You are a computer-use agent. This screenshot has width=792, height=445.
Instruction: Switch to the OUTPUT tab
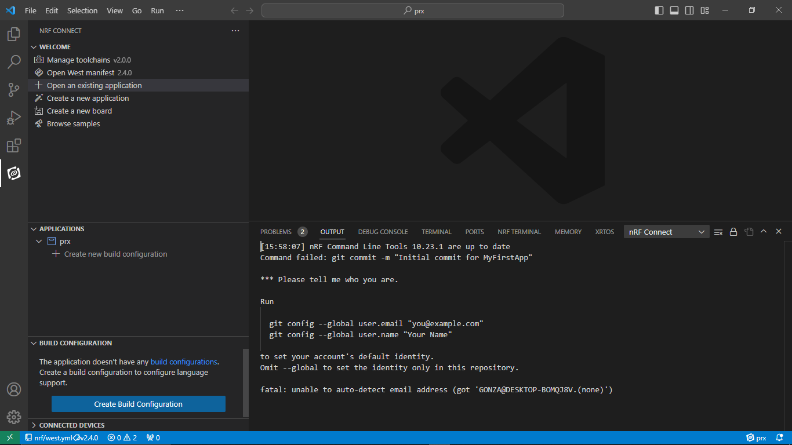pos(332,232)
